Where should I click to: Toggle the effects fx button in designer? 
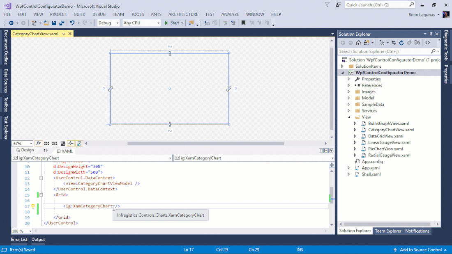(x=38, y=144)
